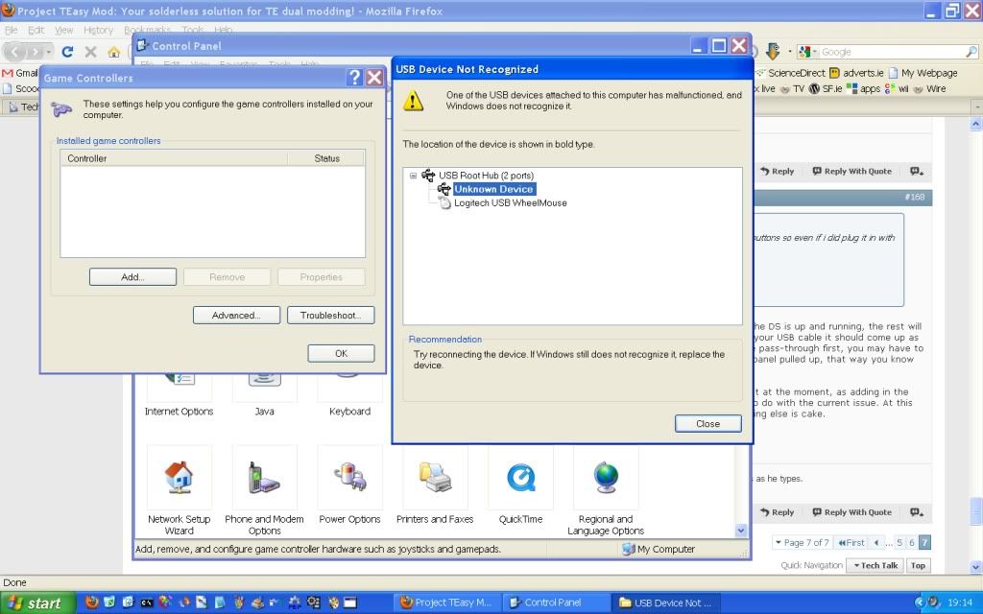
Task: Select Logitech USB WheelMouse in tree
Action: tap(511, 203)
